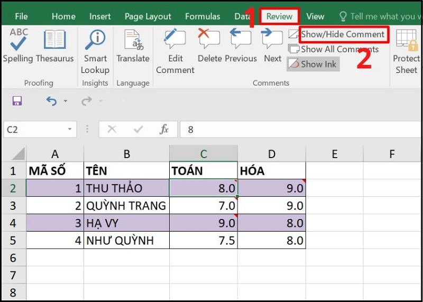Open the Review ribbon tab
Image resolution: width=423 pixels, height=302 pixels.
coord(279,16)
